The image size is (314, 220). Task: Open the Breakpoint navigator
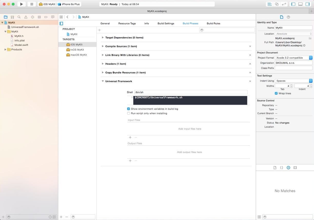pyautogui.click(x=46, y=17)
